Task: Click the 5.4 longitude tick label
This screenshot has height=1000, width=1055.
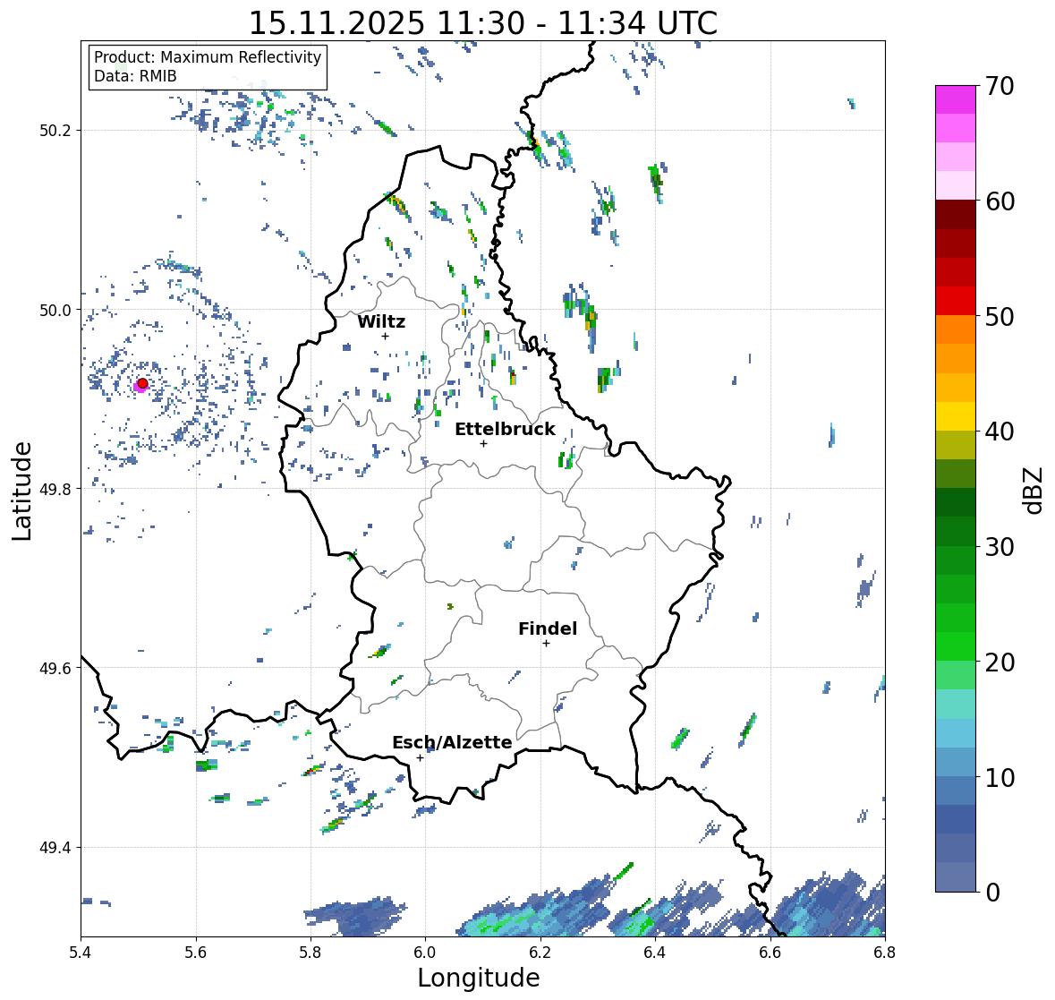Action: pyautogui.click(x=81, y=952)
